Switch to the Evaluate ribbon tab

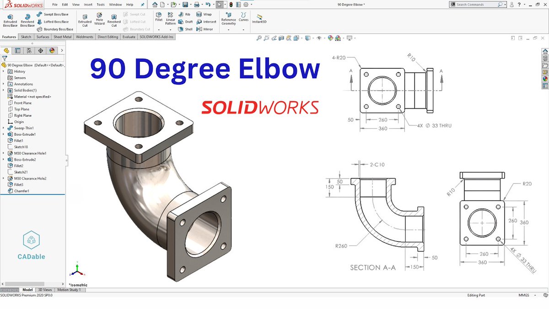point(129,37)
